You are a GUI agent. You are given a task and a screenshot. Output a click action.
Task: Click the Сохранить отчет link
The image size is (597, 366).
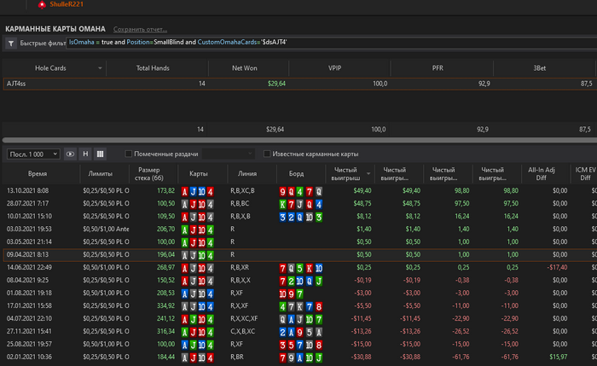[x=140, y=28]
